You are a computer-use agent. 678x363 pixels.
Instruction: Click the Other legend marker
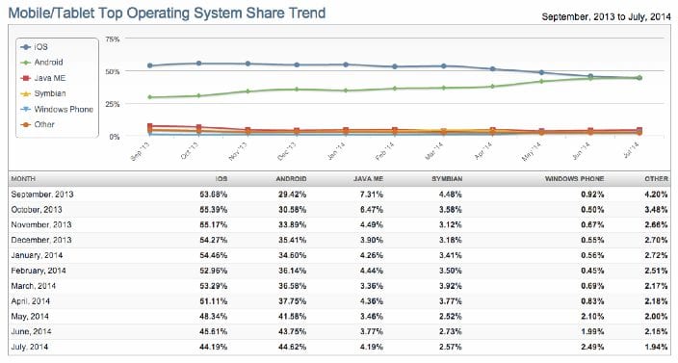tap(25, 124)
